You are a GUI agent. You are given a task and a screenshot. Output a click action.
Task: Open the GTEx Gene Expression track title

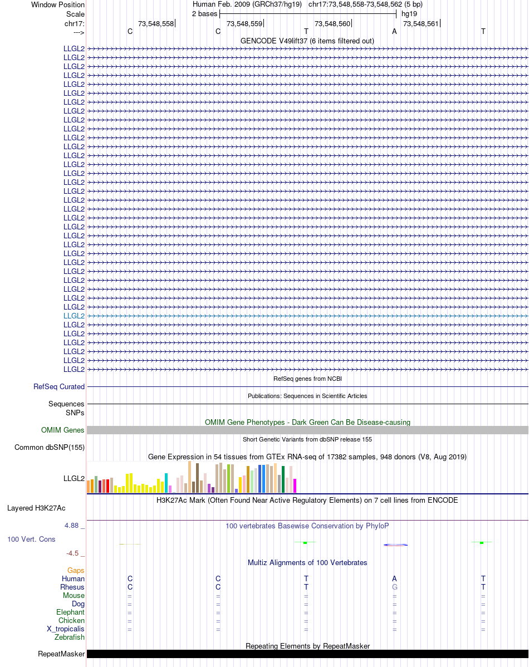tap(307, 457)
